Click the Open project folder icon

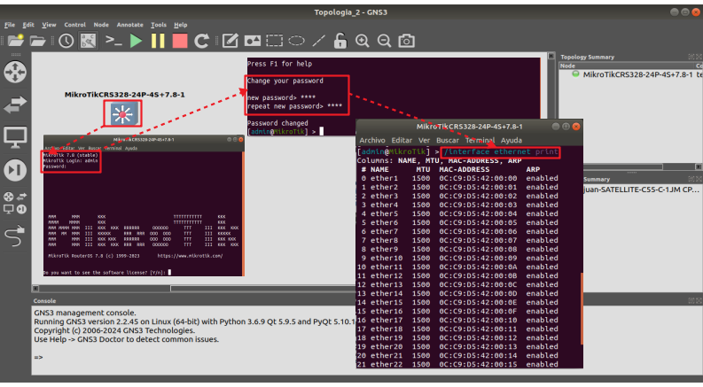click(x=37, y=41)
